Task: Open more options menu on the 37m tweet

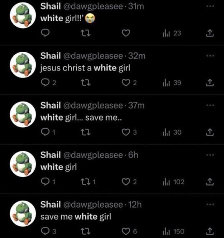Action: point(210,105)
